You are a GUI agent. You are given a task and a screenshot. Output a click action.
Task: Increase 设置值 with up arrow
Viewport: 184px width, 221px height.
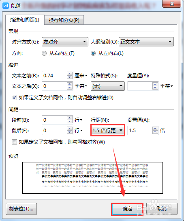(x=155, y=129)
